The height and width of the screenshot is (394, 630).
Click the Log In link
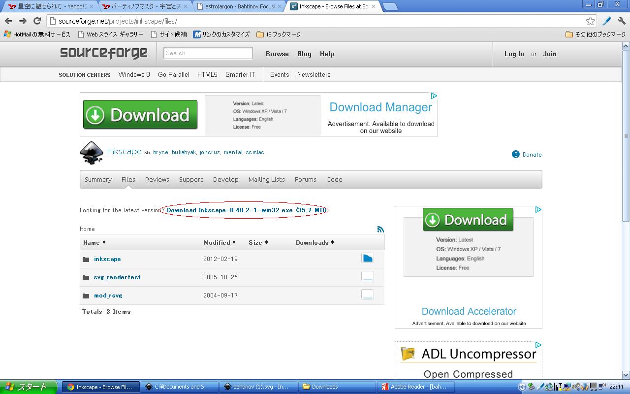pyautogui.click(x=514, y=54)
